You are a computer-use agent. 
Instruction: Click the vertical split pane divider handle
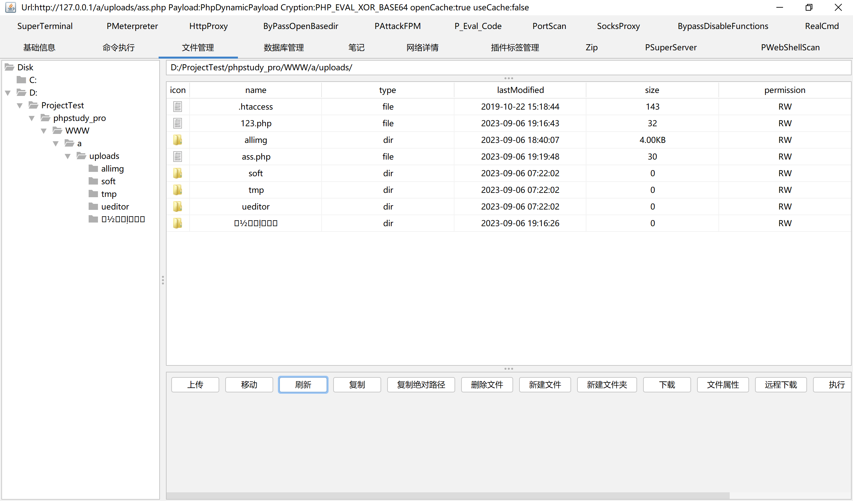(163, 280)
